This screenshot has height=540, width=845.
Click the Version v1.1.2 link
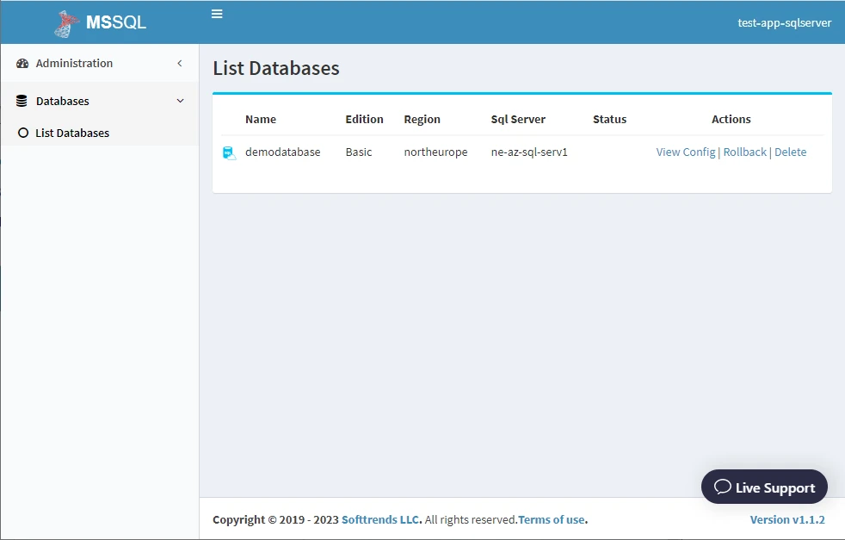(787, 519)
